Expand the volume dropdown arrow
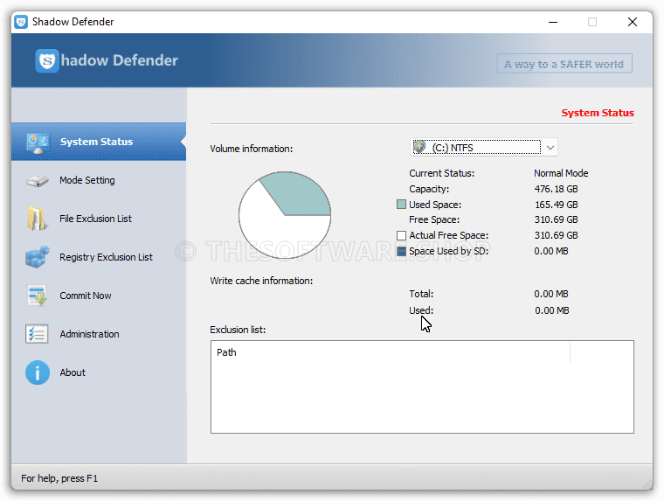Image resolution: width=664 pixels, height=501 pixels. (550, 148)
